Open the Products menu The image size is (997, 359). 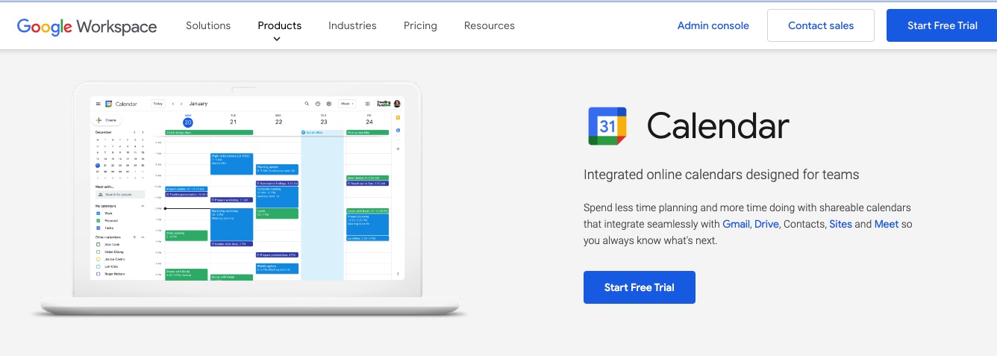pyautogui.click(x=280, y=25)
